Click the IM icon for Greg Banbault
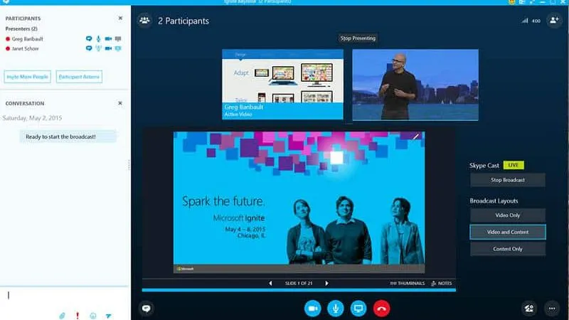 pos(88,38)
